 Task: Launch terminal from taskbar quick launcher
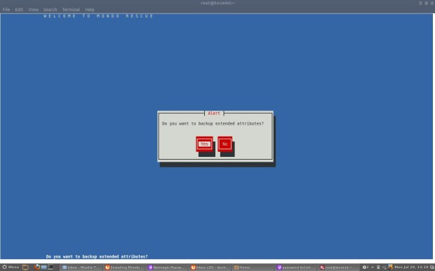tap(51, 267)
